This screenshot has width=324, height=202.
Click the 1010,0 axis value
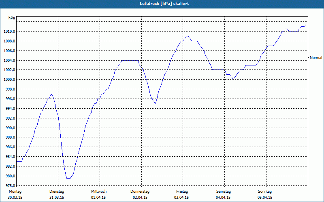pyautogui.click(x=9, y=32)
